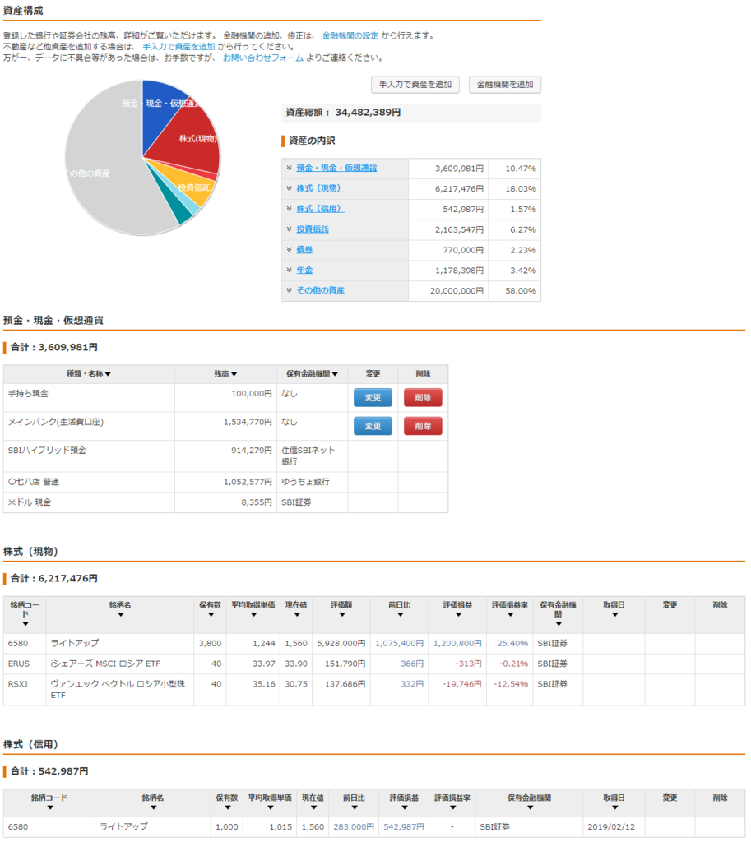Screen dimensions: 751x842
Task: Select the 米ドル 現金 row name
Action: click(30, 502)
